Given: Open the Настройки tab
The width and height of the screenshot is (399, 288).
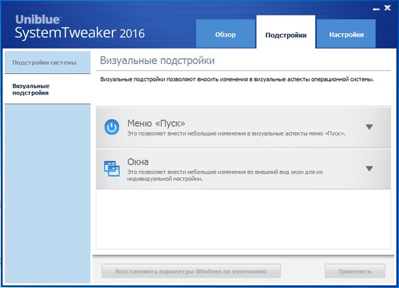Looking at the screenshot, I should pyautogui.click(x=346, y=35).
